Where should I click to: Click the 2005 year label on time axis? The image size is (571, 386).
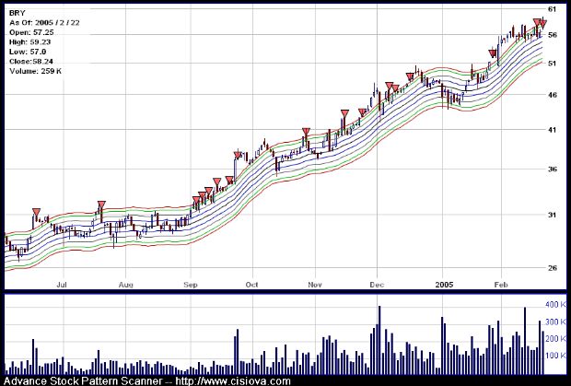coord(444,284)
